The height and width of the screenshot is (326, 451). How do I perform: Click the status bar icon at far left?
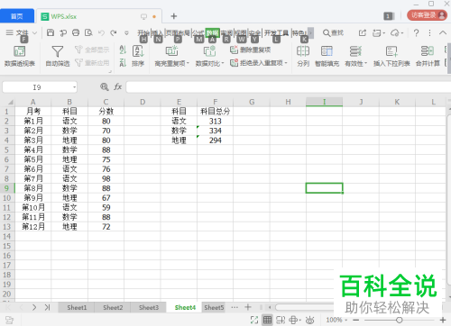(9, 320)
